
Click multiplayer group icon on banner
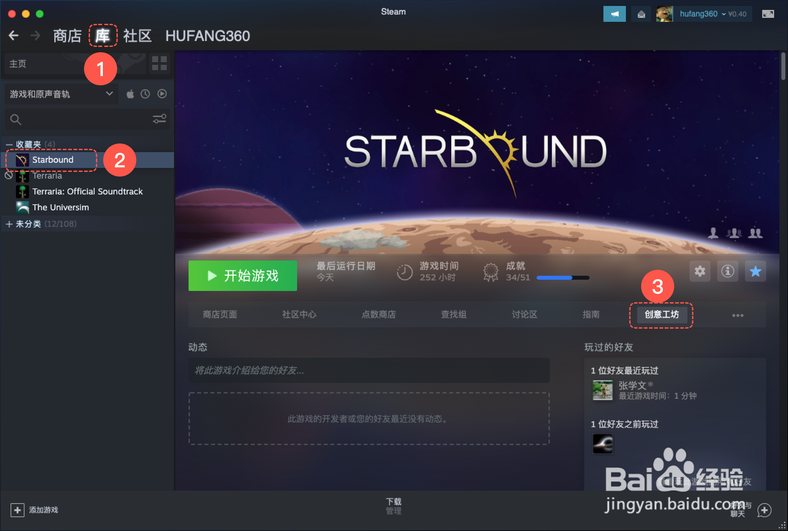pyautogui.click(x=734, y=233)
